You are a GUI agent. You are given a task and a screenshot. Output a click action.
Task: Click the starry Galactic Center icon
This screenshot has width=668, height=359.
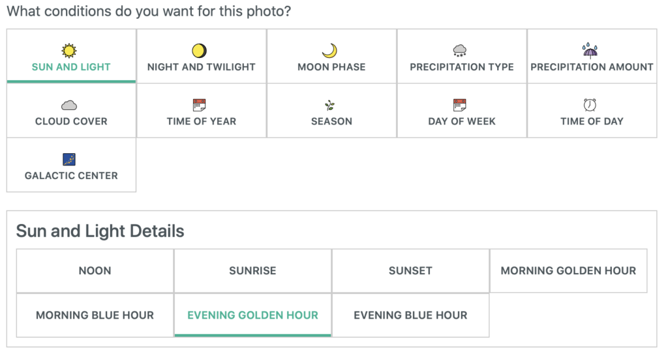(x=68, y=160)
